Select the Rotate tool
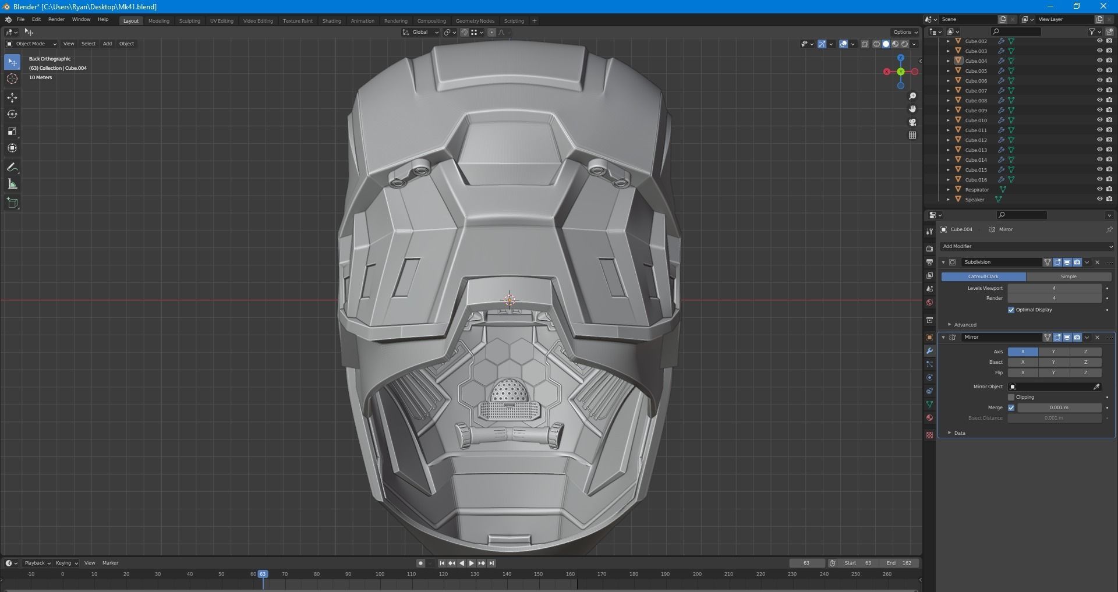The width and height of the screenshot is (1118, 592). 12,115
